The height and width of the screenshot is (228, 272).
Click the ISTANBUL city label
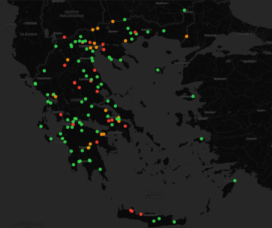coord(244,34)
